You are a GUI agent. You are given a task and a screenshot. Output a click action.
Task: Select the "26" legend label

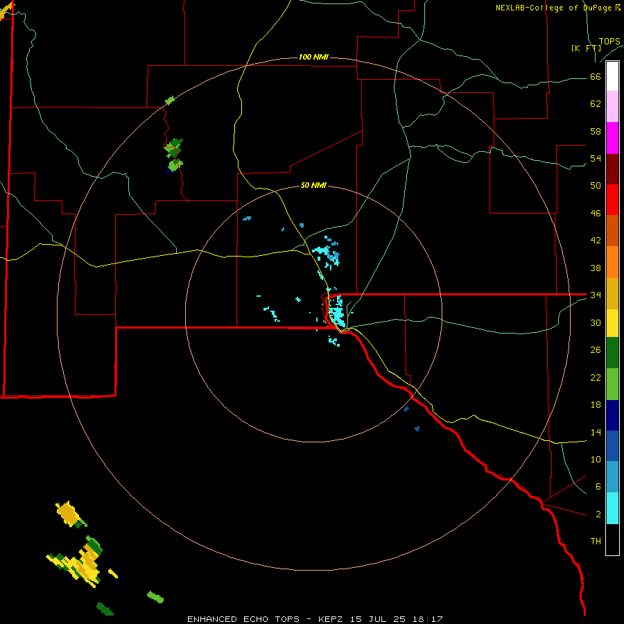click(x=596, y=350)
